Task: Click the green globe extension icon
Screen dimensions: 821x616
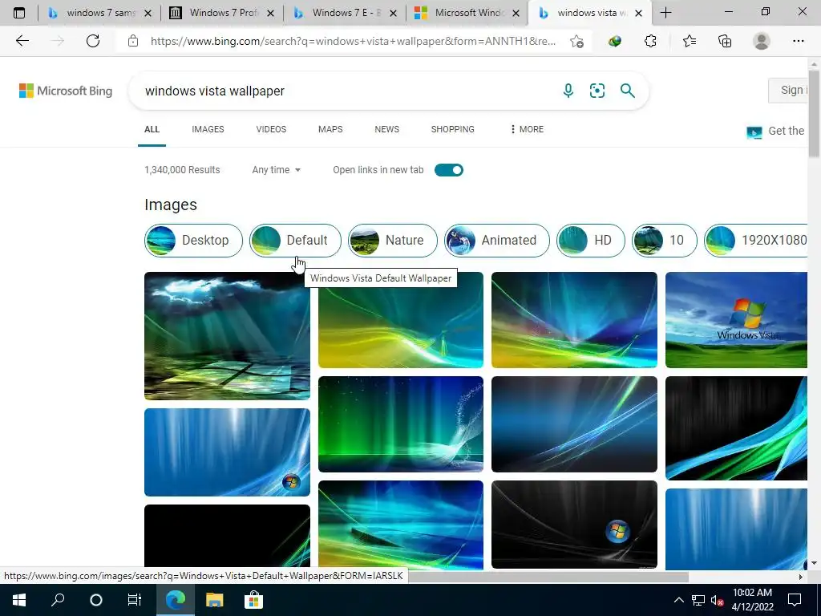Action: click(615, 41)
